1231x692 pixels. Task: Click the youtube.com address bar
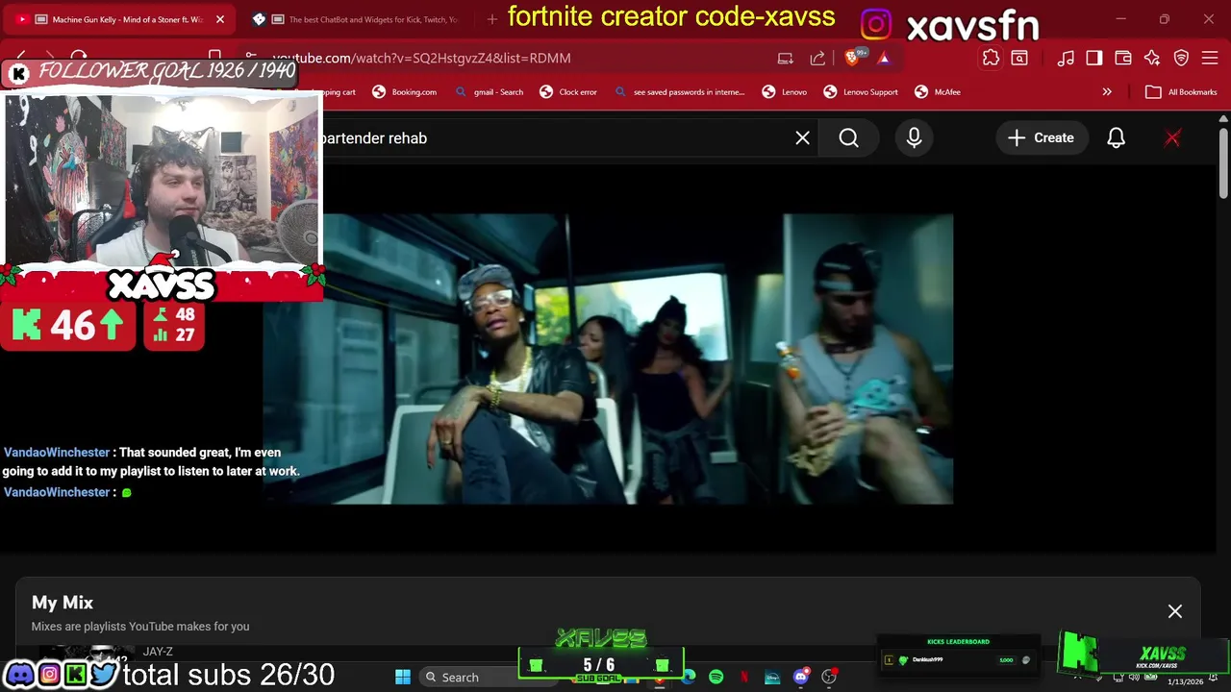(500, 58)
